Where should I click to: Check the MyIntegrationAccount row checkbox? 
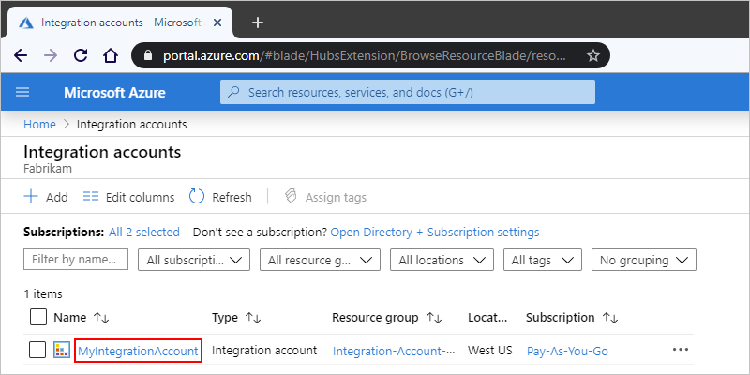click(x=37, y=351)
